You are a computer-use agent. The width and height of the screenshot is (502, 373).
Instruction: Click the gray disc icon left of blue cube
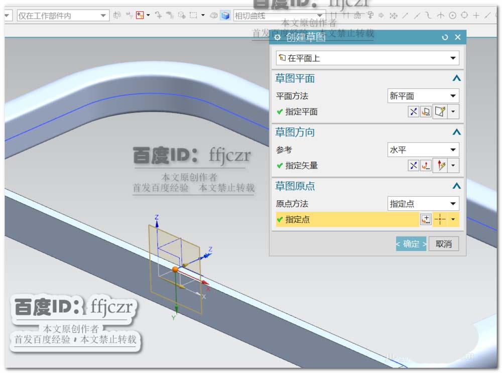(x=213, y=16)
